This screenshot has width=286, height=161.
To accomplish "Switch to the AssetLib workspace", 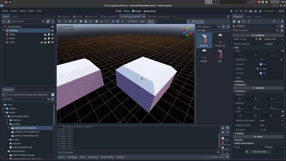I will click(149, 11).
